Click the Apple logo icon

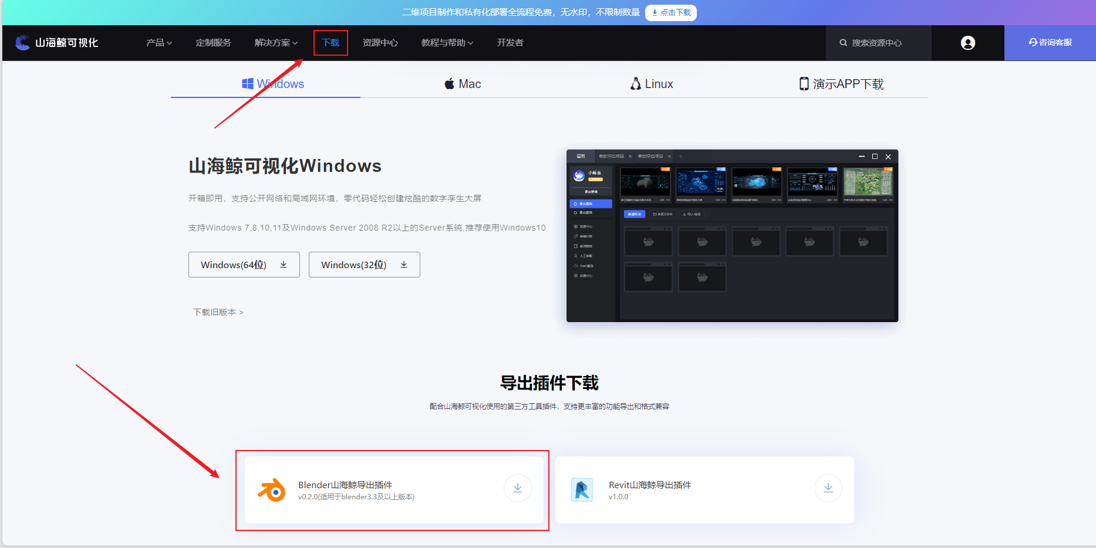(450, 84)
